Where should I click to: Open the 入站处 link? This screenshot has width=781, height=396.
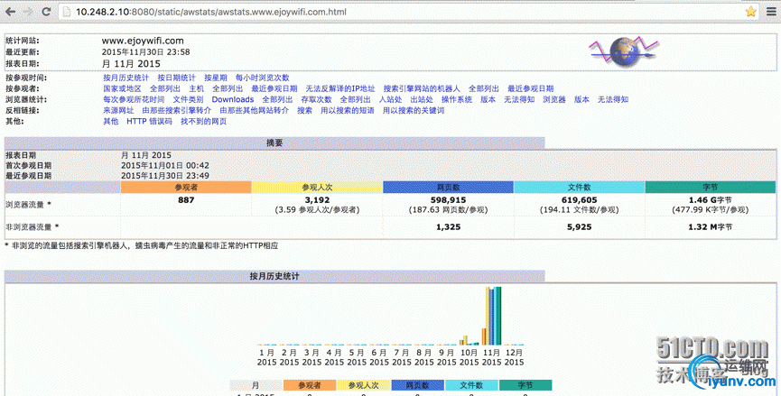390,99
